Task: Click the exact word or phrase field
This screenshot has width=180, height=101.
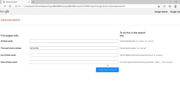Action: coord(74,48)
